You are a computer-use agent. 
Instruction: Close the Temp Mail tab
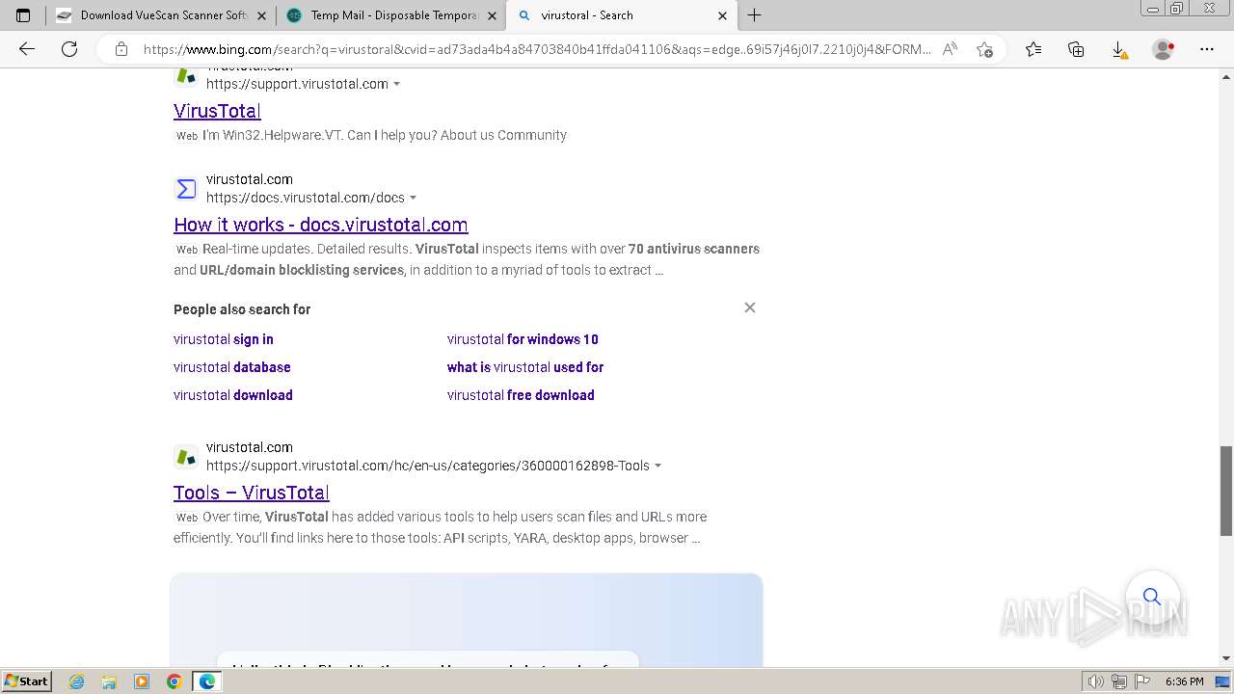[493, 15]
